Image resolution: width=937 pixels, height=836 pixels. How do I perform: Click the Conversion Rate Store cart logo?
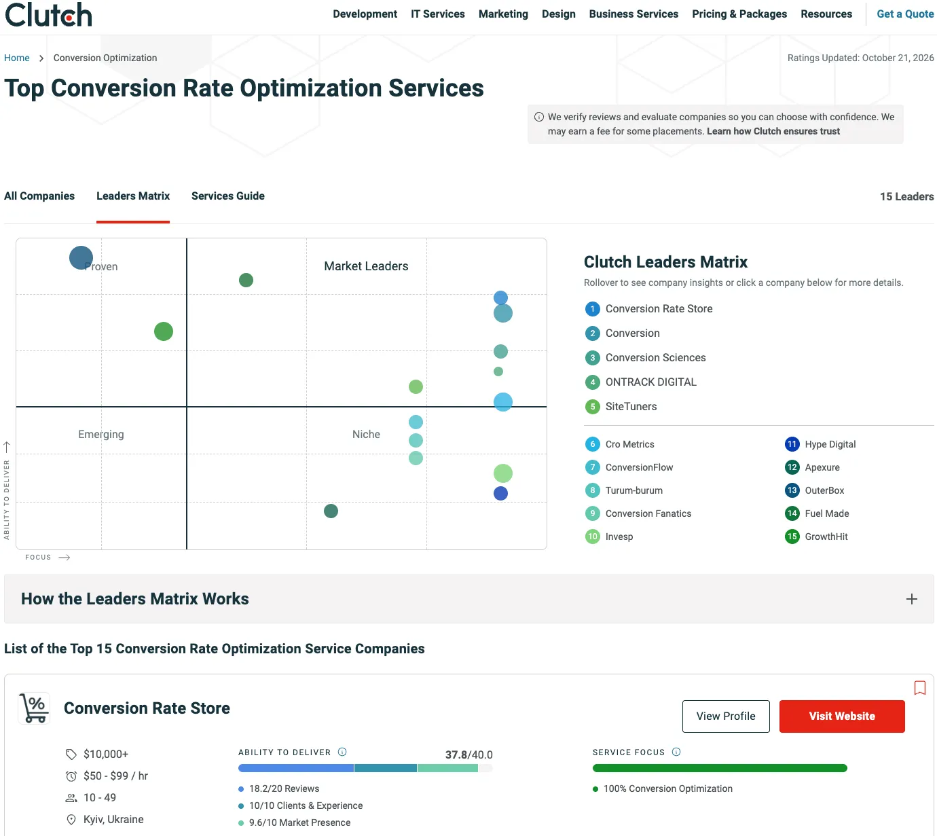34,708
